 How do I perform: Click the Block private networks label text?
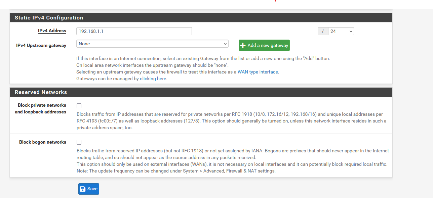click(41, 108)
